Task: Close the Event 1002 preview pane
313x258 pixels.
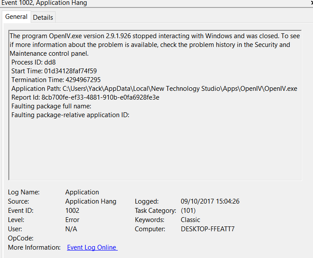Action: coord(311,3)
